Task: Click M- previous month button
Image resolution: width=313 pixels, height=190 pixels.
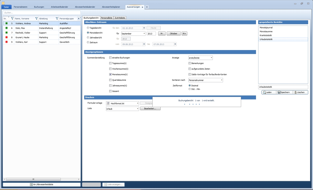Action: [x=162, y=33]
